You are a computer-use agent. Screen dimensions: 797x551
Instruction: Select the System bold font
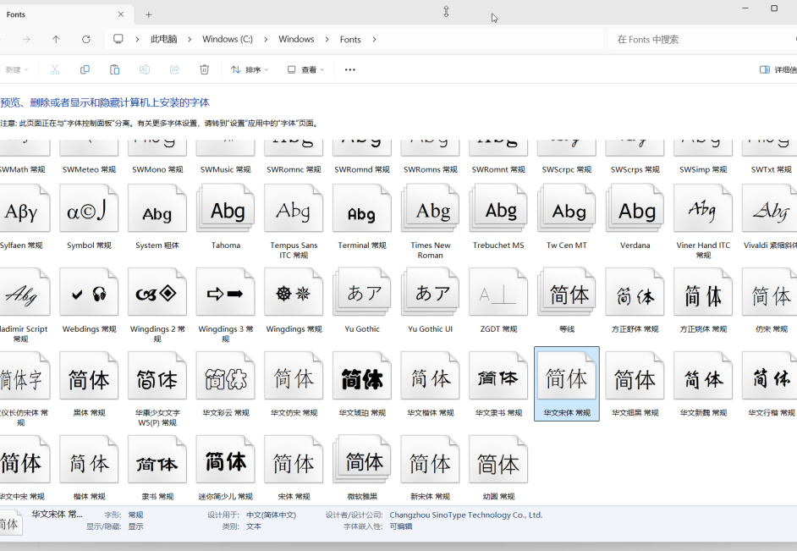[x=157, y=218]
